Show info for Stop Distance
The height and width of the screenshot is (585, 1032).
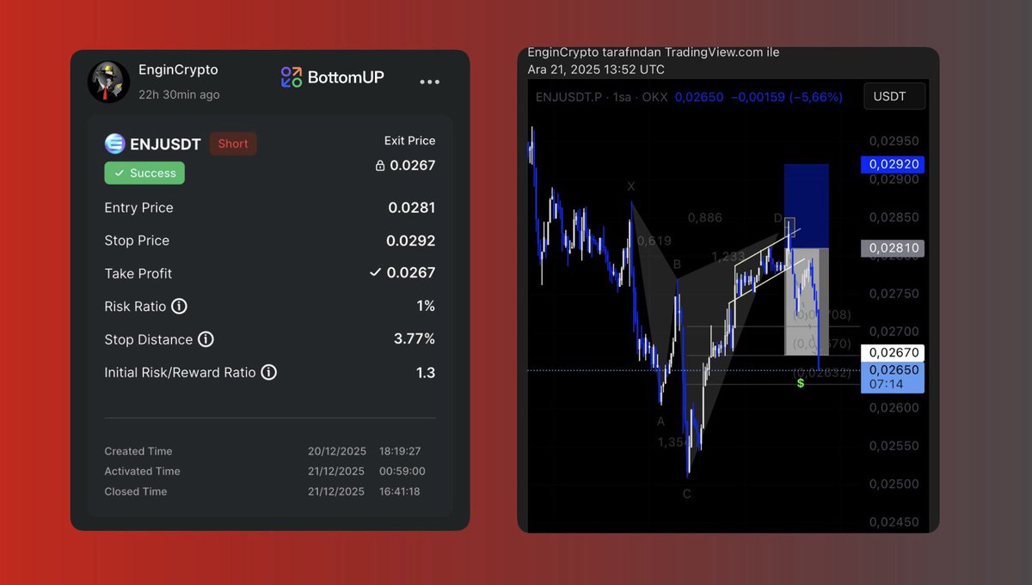click(x=206, y=339)
